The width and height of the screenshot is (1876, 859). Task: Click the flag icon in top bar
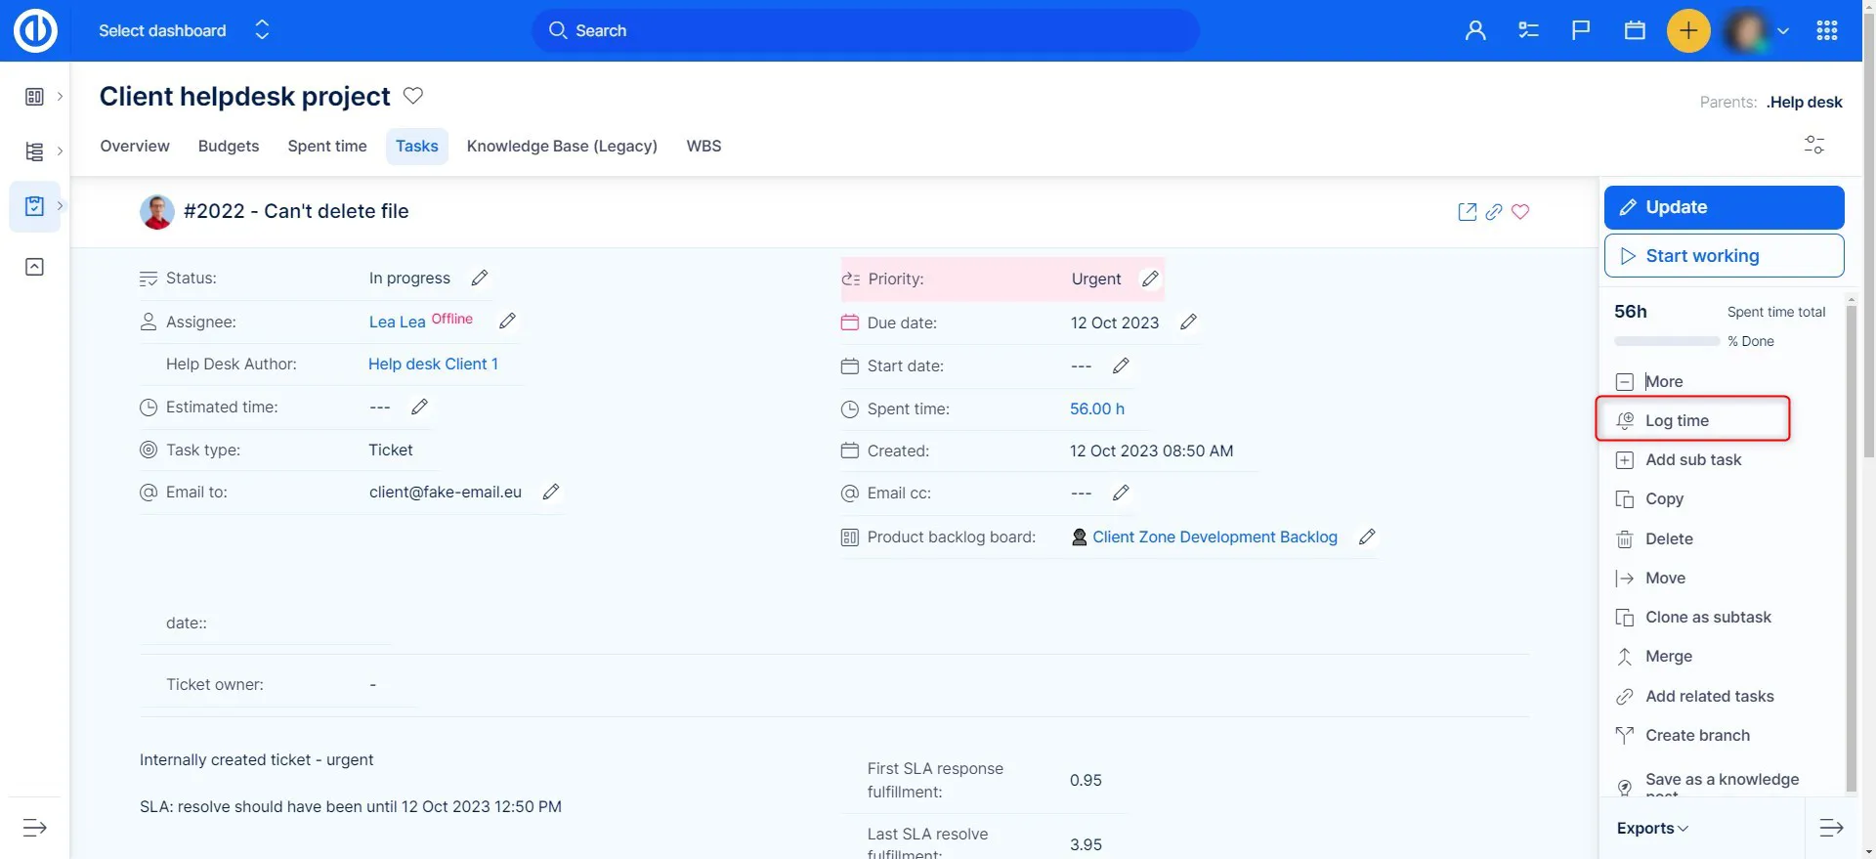click(1581, 31)
